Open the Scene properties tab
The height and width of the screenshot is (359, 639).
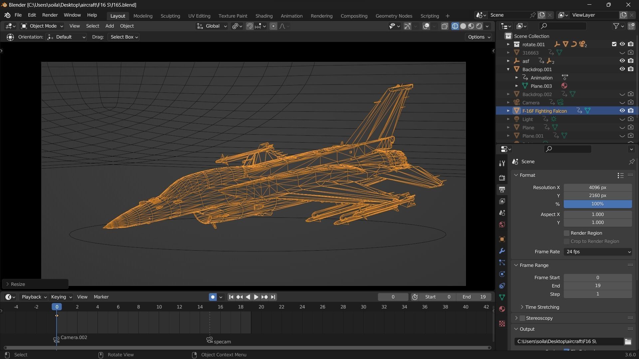pos(502,213)
